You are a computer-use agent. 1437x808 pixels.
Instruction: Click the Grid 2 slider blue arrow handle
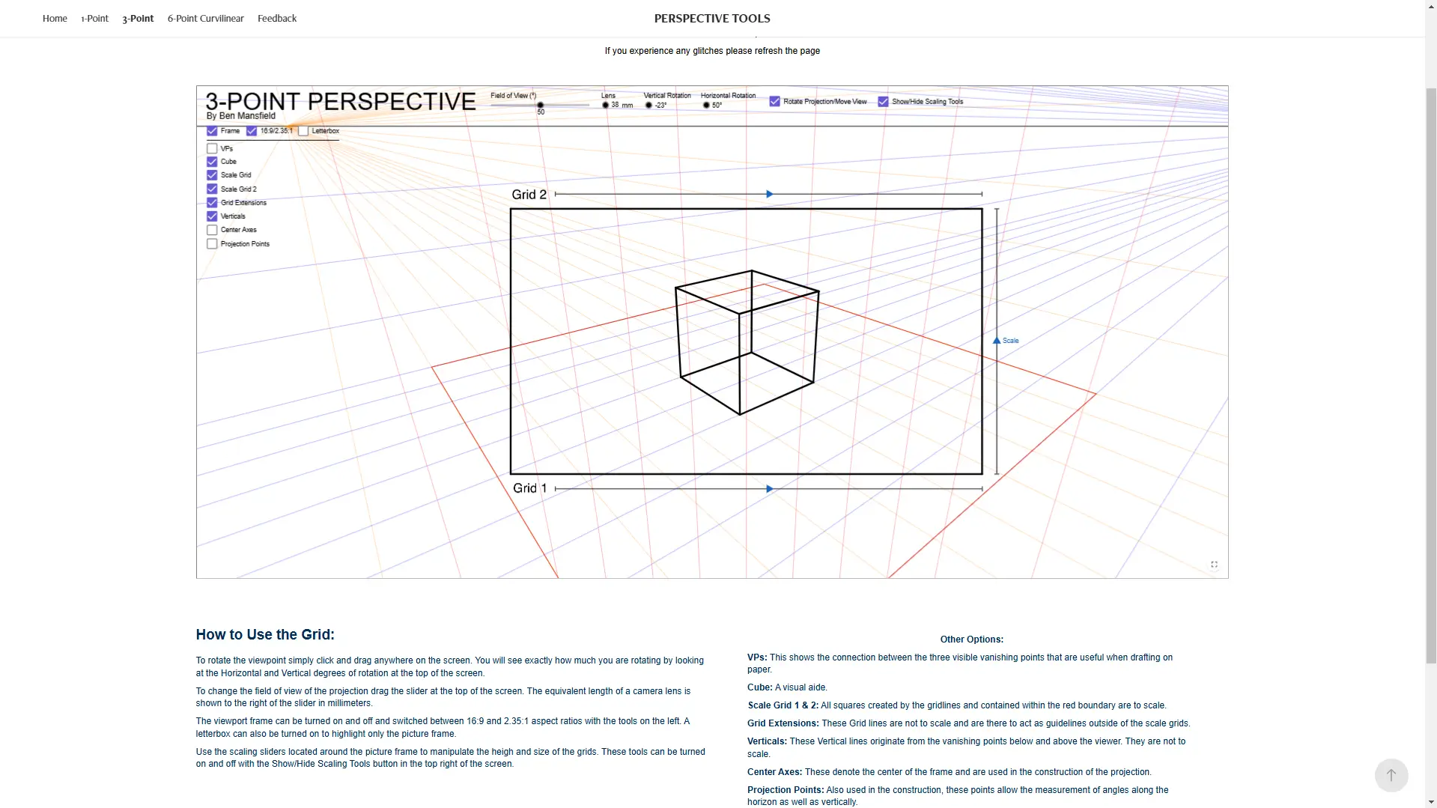(769, 194)
